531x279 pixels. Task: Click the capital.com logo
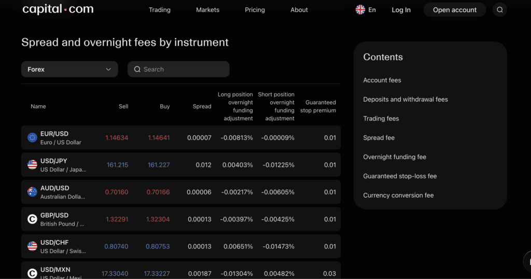click(x=58, y=9)
